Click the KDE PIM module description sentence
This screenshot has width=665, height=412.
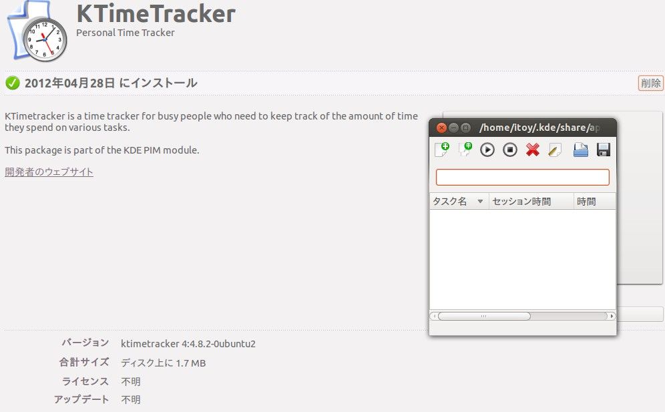tap(101, 150)
